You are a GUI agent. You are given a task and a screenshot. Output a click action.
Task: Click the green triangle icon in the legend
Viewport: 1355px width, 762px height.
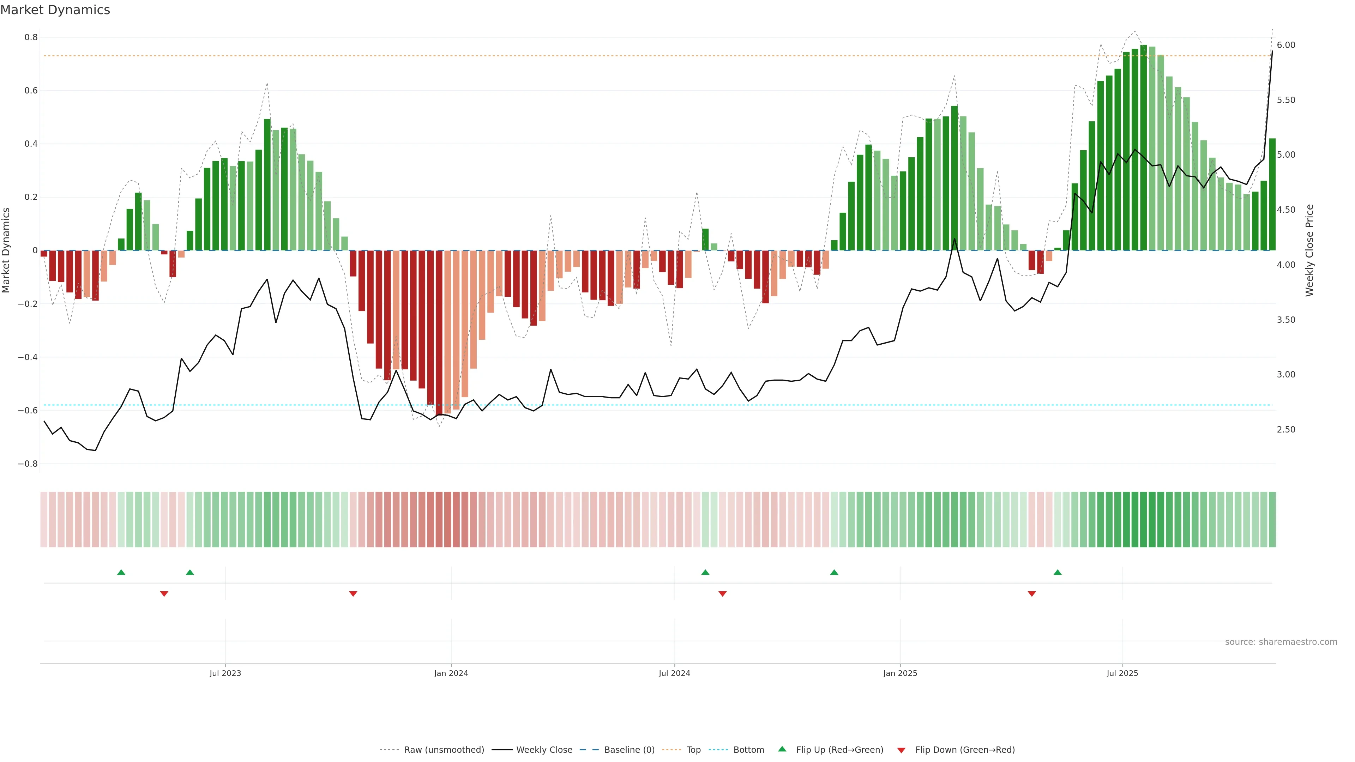782,749
